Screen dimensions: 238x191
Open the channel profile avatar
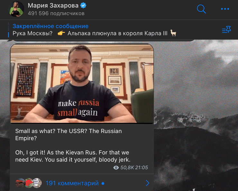pos(16,9)
